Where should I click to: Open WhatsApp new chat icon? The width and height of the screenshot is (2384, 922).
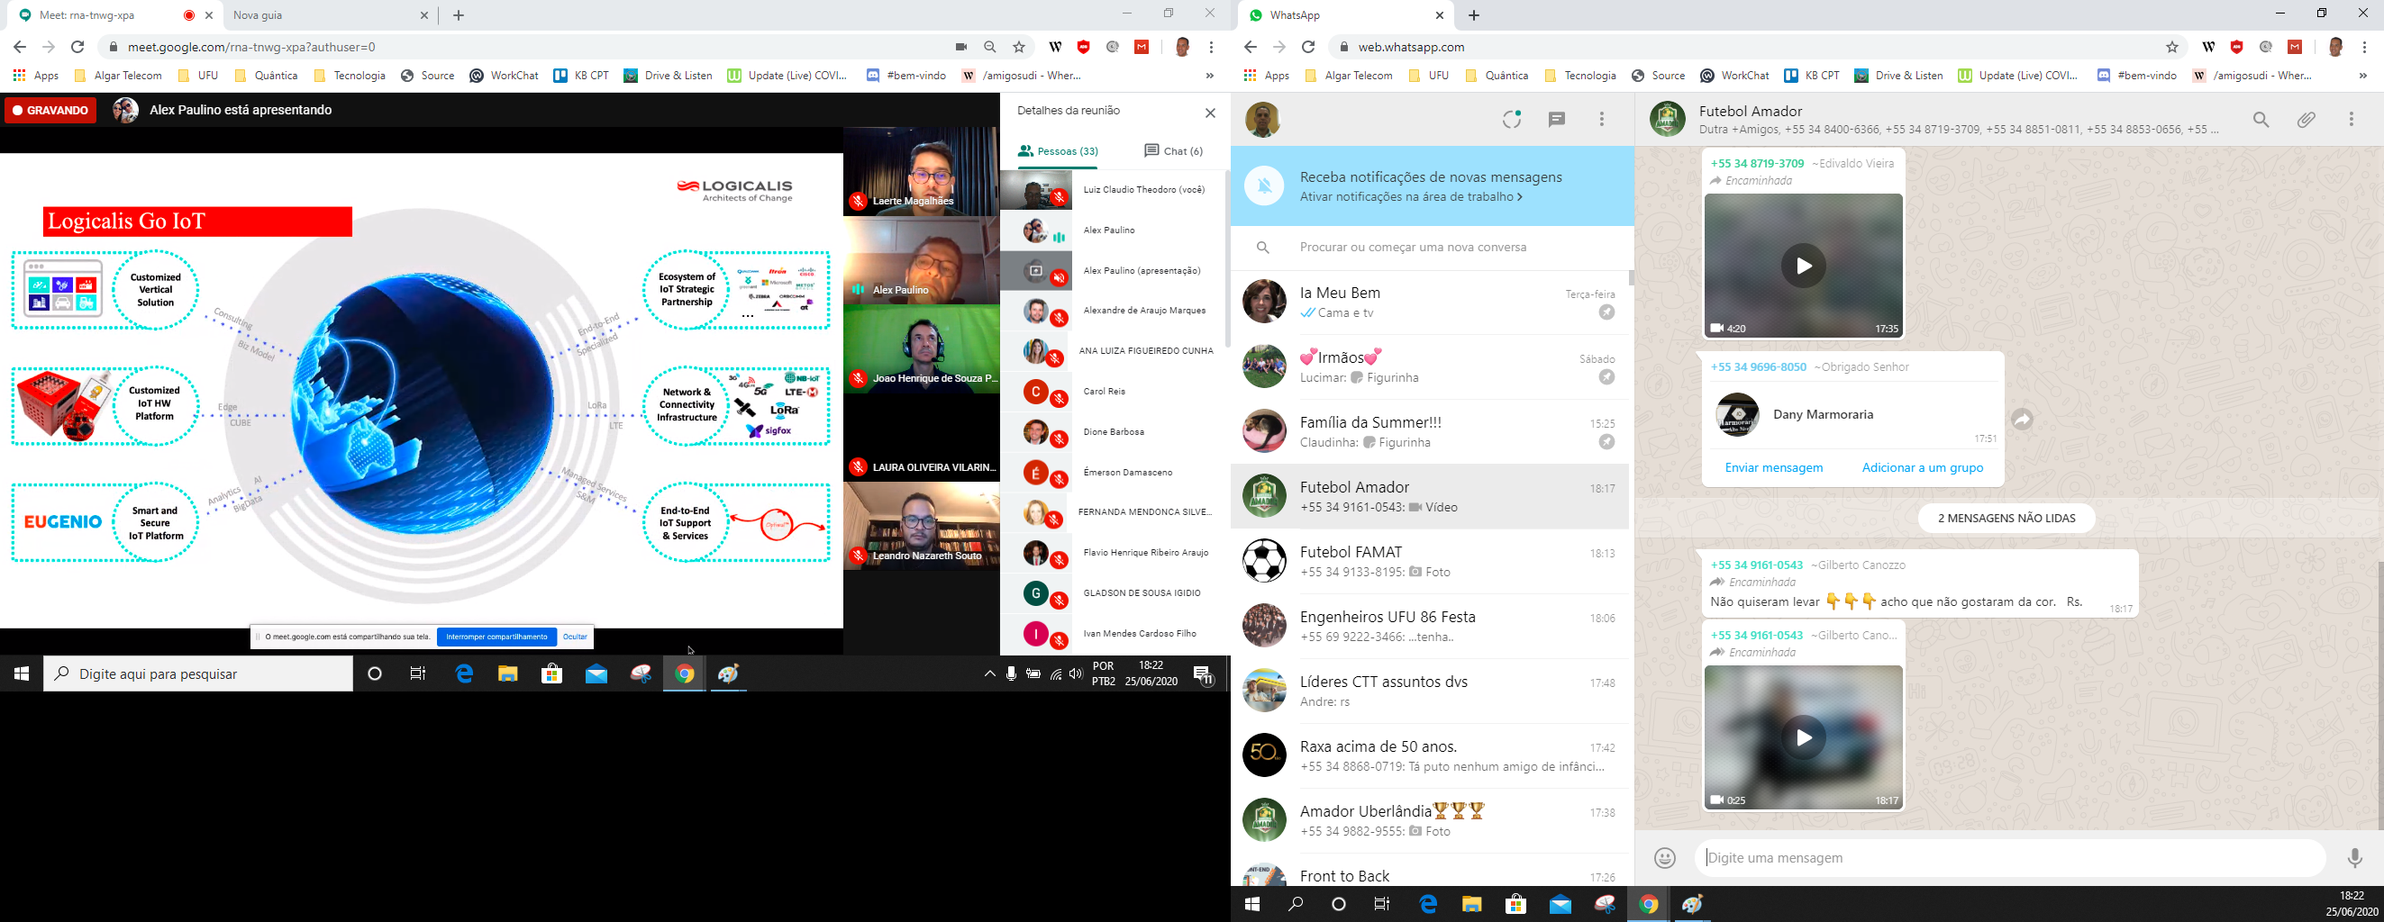[1557, 119]
